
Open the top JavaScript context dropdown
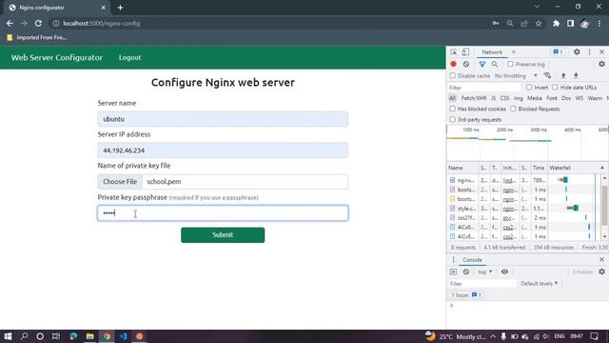(484, 272)
